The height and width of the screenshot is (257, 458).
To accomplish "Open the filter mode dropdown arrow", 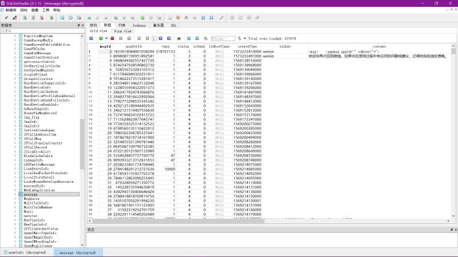I will [x=245, y=38].
